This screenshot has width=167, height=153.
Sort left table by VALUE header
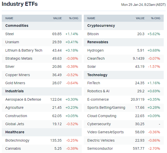[57, 18]
